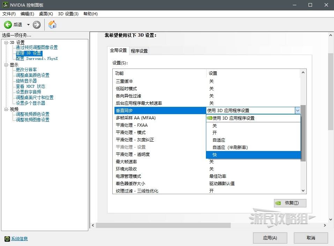Close the 垂直同步 dropdown via its arrow

297,111
